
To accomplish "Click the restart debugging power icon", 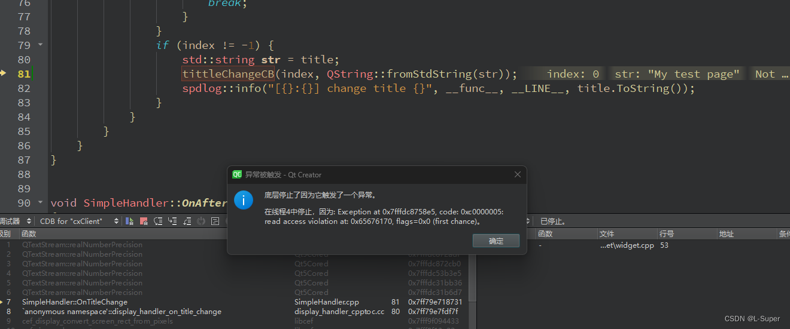I will coord(201,221).
